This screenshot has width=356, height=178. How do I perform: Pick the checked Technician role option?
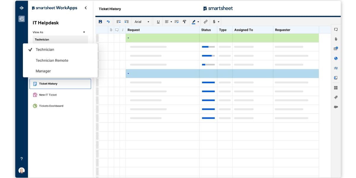coord(45,50)
